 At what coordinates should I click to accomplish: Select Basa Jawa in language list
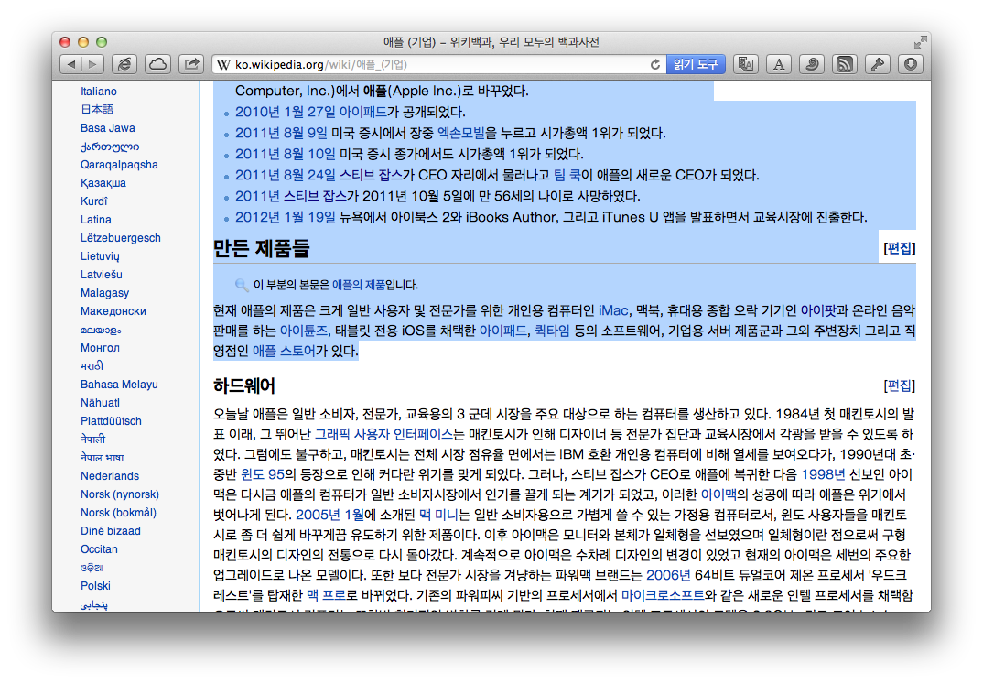pyautogui.click(x=108, y=128)
